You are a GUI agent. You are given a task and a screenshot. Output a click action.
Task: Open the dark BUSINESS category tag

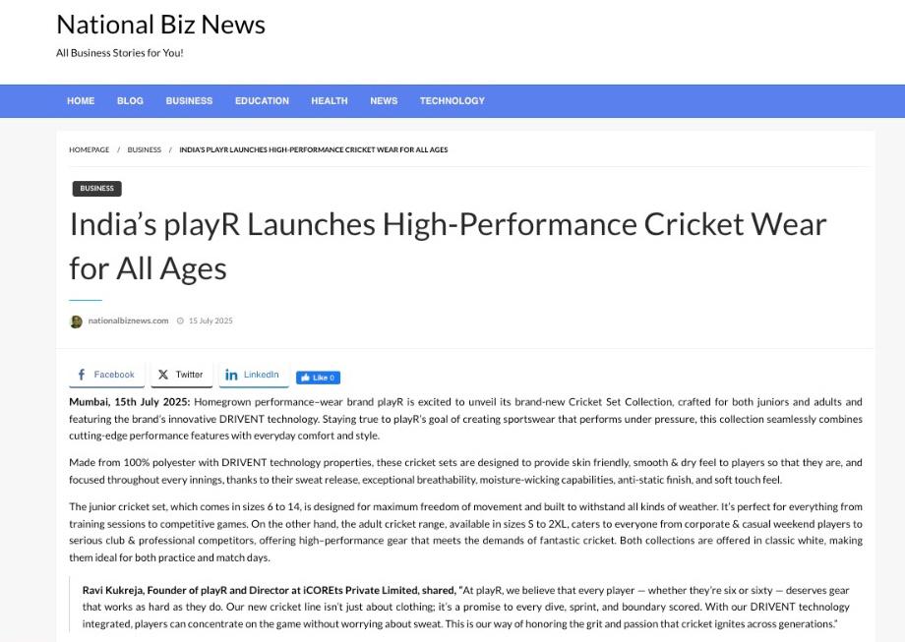coord(97,188)
